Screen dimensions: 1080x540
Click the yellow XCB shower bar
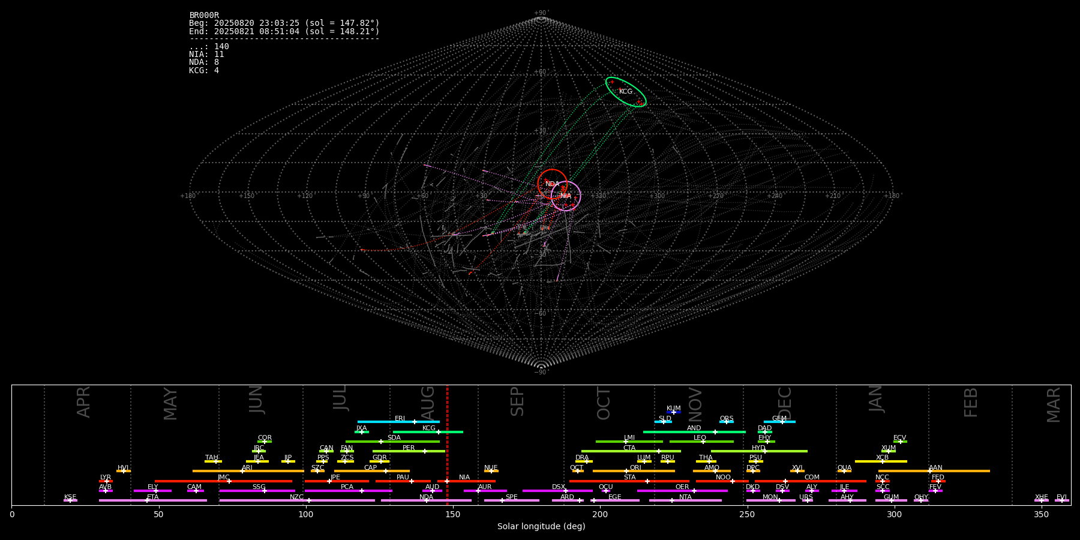coord(881,461)
